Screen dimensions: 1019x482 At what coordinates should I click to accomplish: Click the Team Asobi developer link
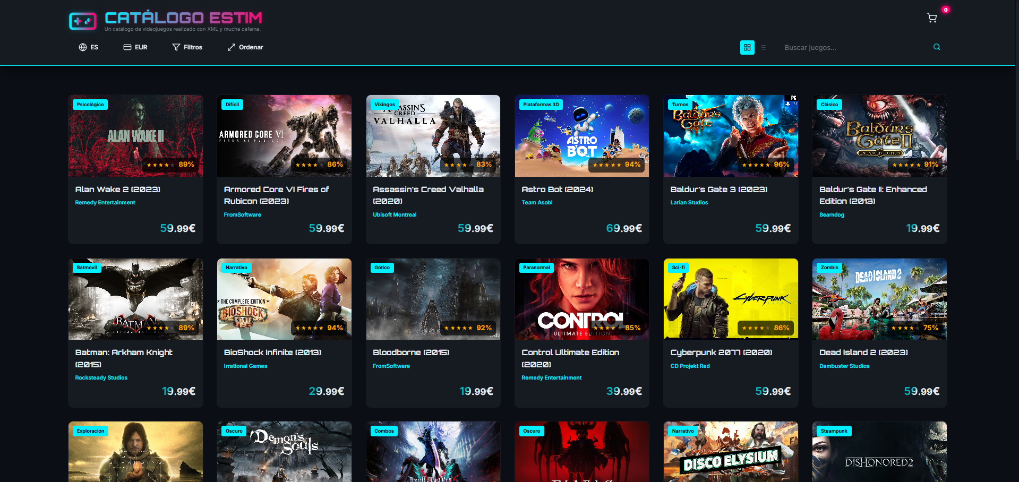(537, 203)
